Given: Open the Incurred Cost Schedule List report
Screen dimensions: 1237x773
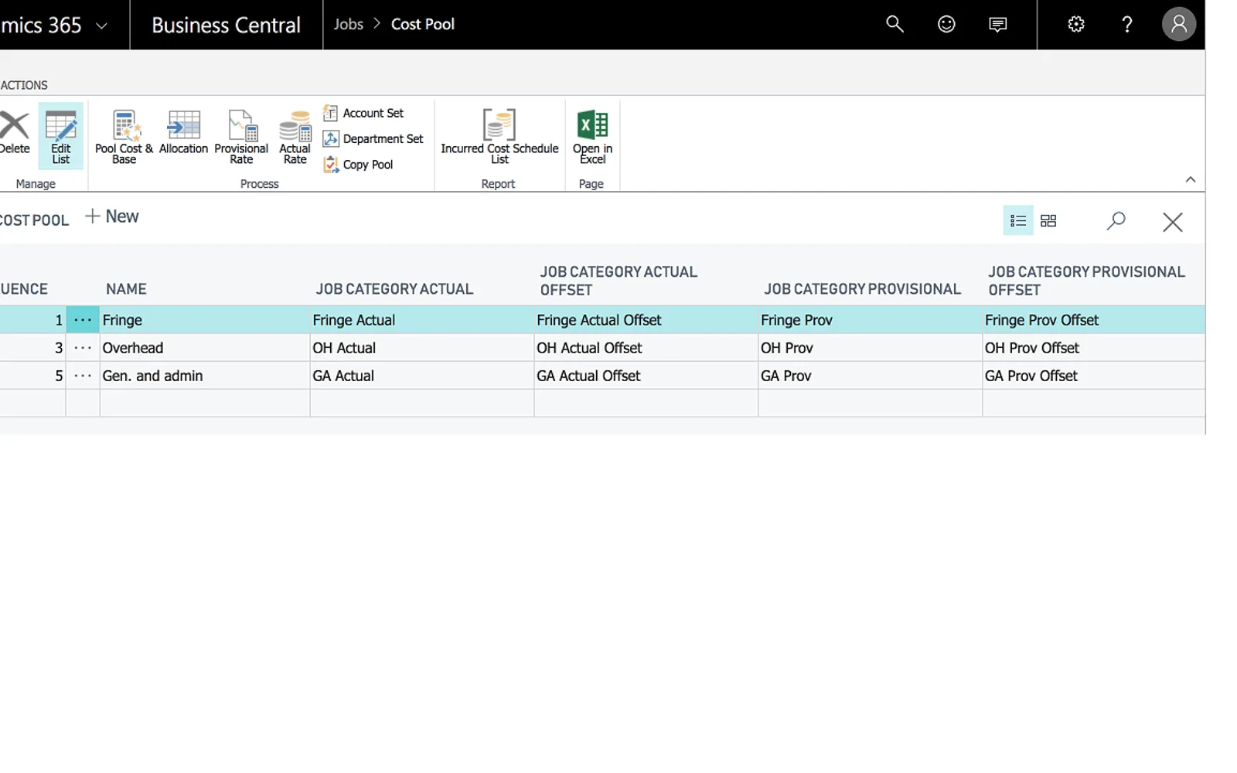Looking at the screenshot, I should [499, 137].
